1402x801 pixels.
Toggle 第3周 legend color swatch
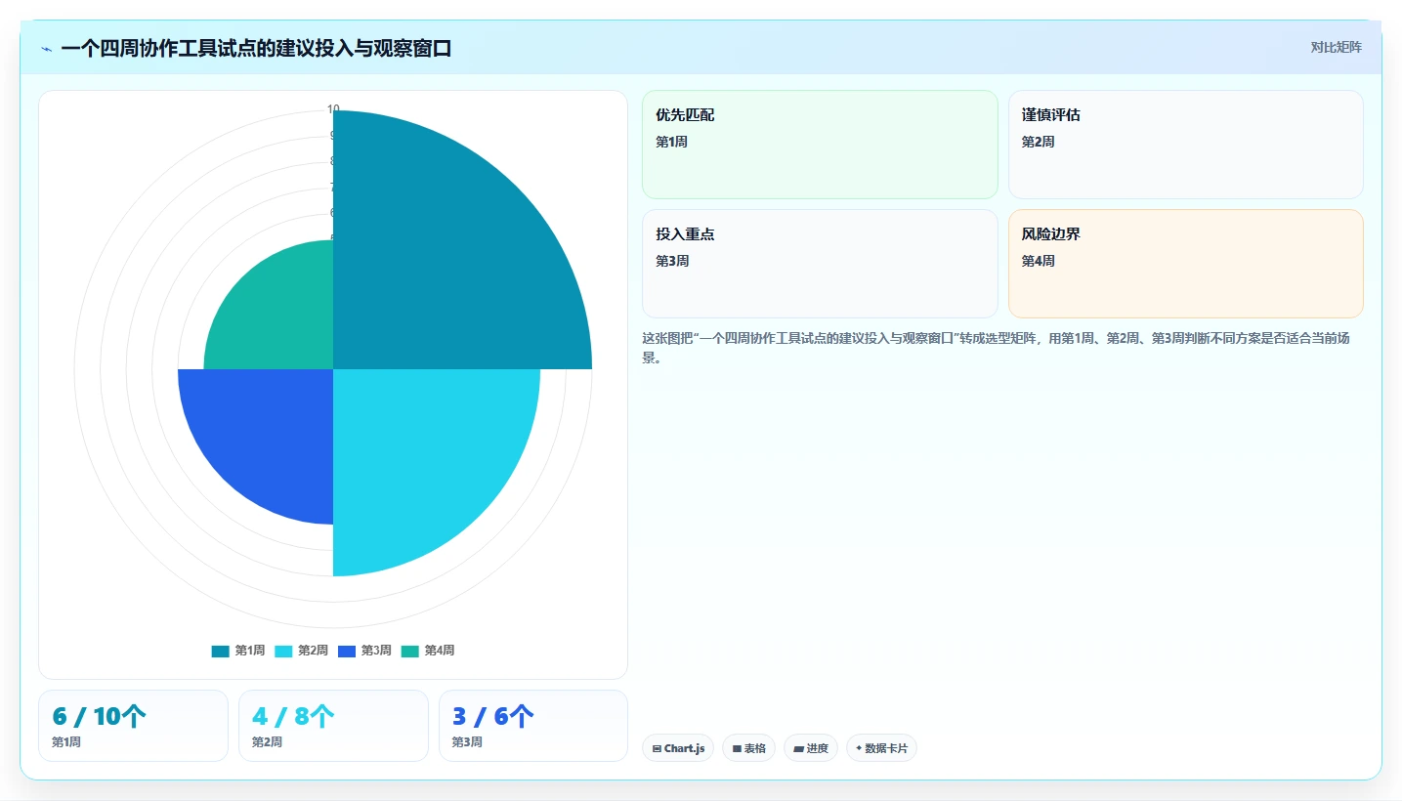(x=347, y=651)
